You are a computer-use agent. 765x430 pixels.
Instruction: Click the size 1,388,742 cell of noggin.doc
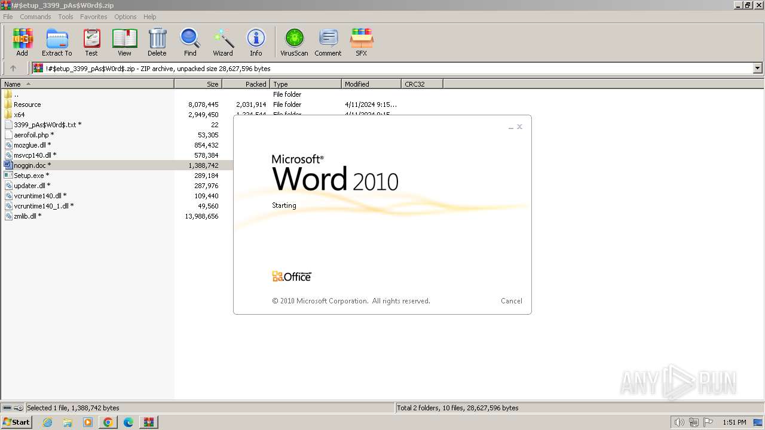pyautogui.click(x=203, y=165)
